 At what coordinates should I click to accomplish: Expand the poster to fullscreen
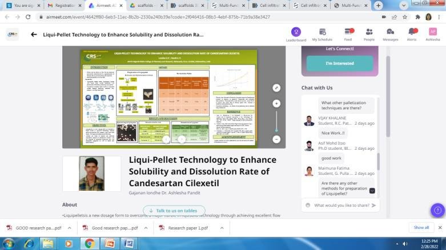(x=276, y=88)
